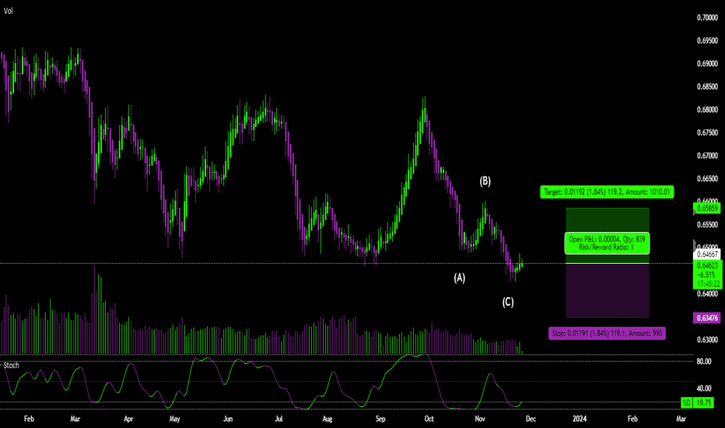Click 0.67500 on the price axis
Viewport: 725px width, 428px height.
[707, 133]
